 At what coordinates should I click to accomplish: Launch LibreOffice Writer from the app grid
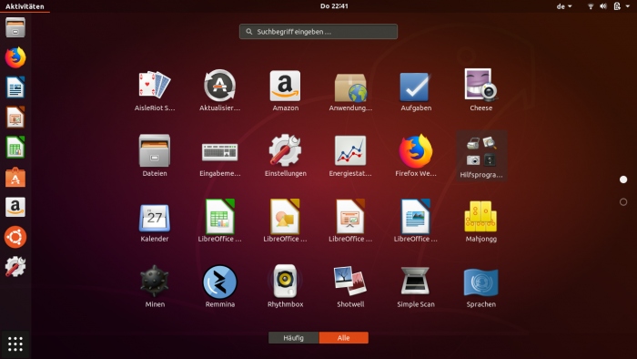pyautogui.click(x=416, y=221)
